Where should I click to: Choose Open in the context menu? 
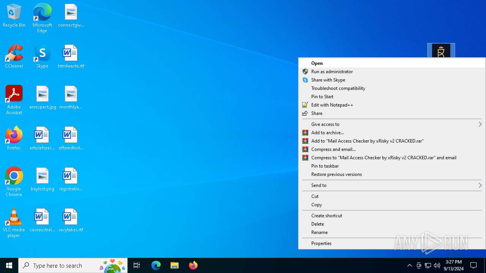392,63
